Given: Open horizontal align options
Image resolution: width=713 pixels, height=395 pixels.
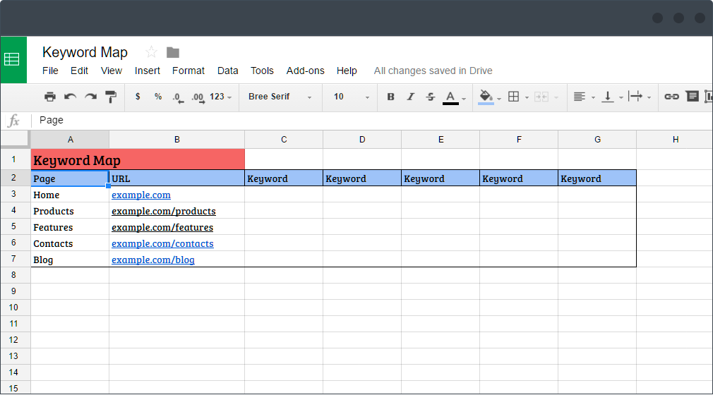Looking at the screenshot, I should point(580,97).
